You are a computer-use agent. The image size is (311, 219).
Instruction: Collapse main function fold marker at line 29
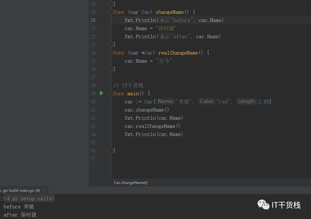point(111,94)
